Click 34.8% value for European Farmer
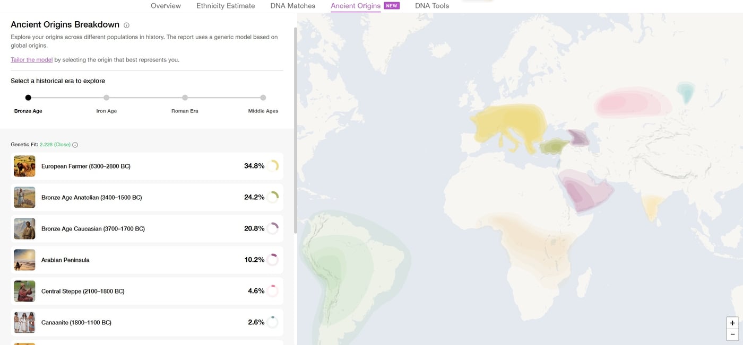Image resolution: width=743 pixels, height=345 pixels. pyautogui.click(x=254, y=166)
